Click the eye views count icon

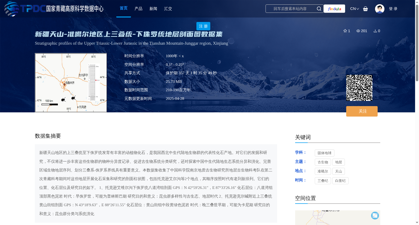[x=358, y=31]
